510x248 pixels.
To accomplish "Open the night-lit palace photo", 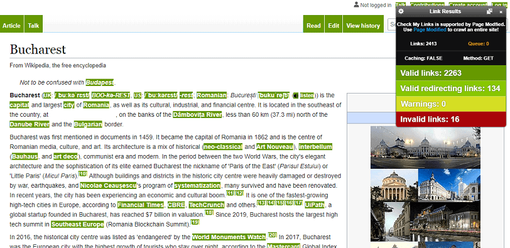I will click(445, 222).
